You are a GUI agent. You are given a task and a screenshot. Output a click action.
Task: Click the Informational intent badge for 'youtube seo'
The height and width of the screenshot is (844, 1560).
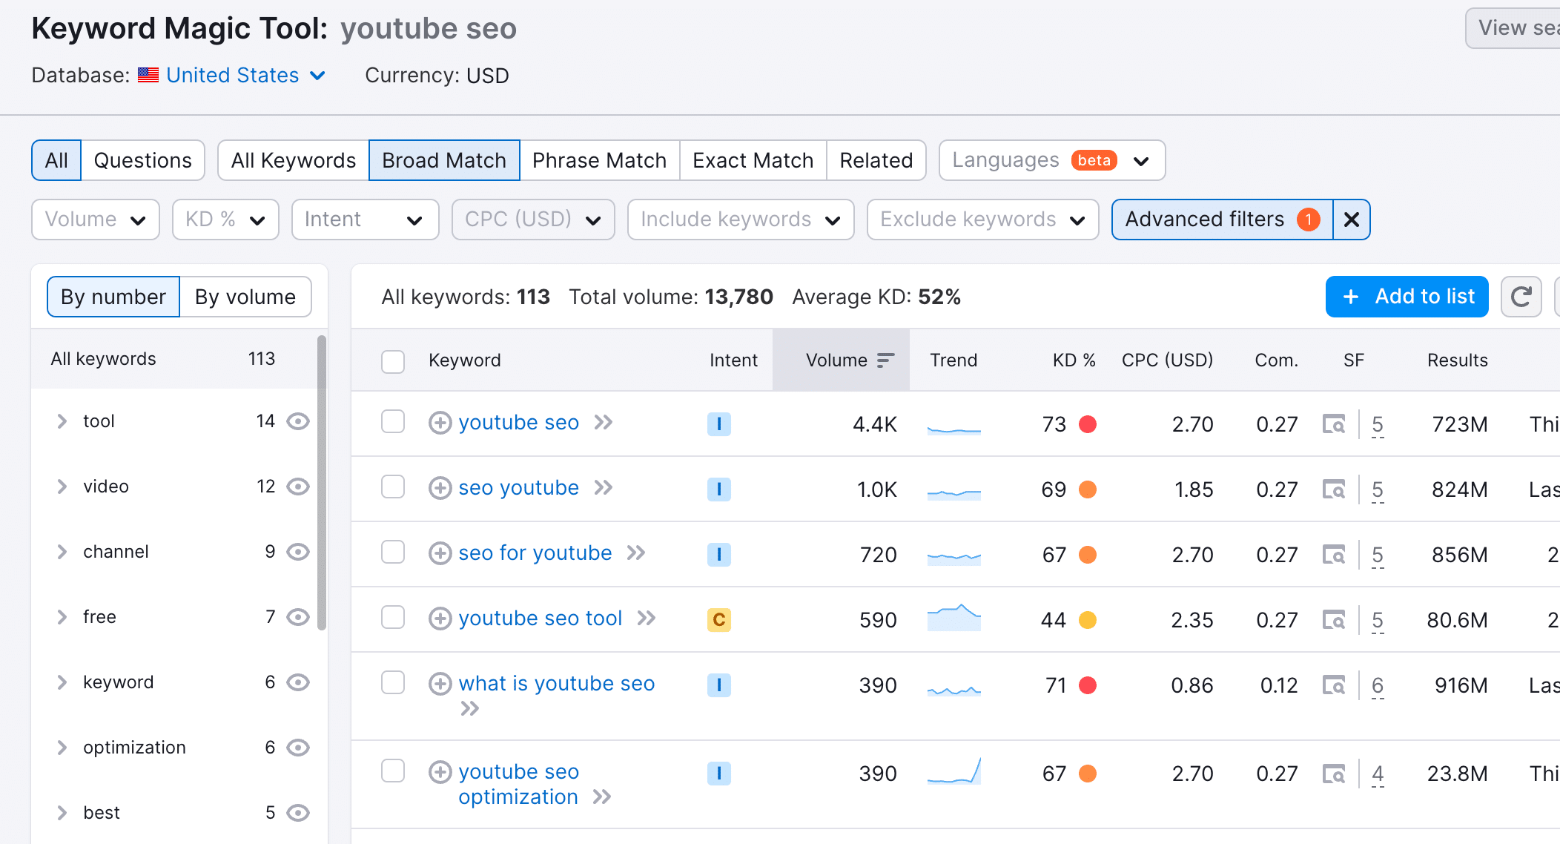pyautogui.click(x=719, y=424)
